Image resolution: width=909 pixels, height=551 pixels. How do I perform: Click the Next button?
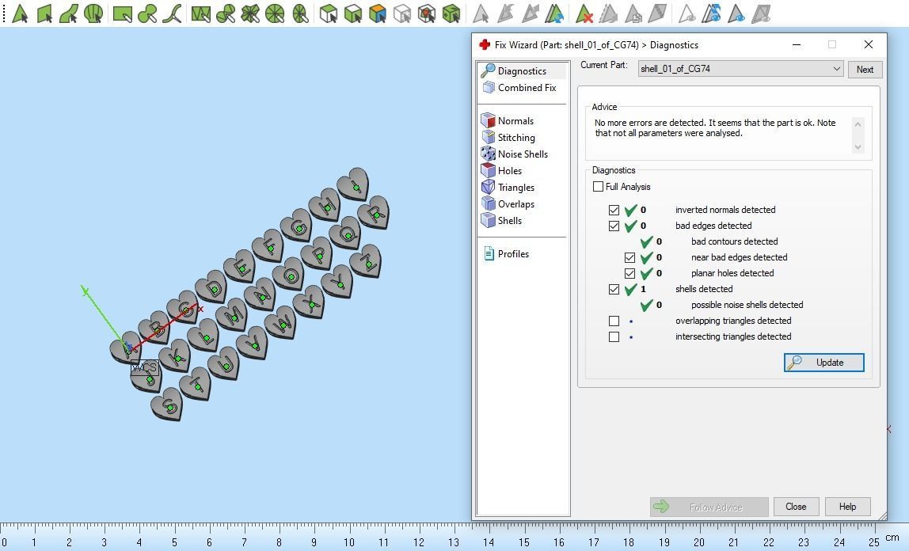[865, 69]
